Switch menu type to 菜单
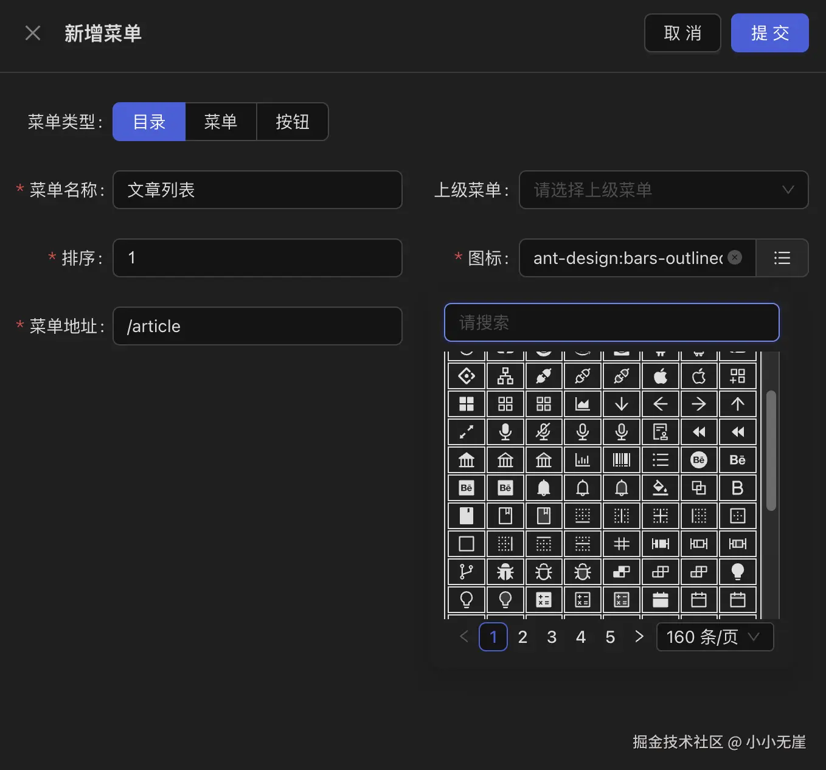 [221, 122]
